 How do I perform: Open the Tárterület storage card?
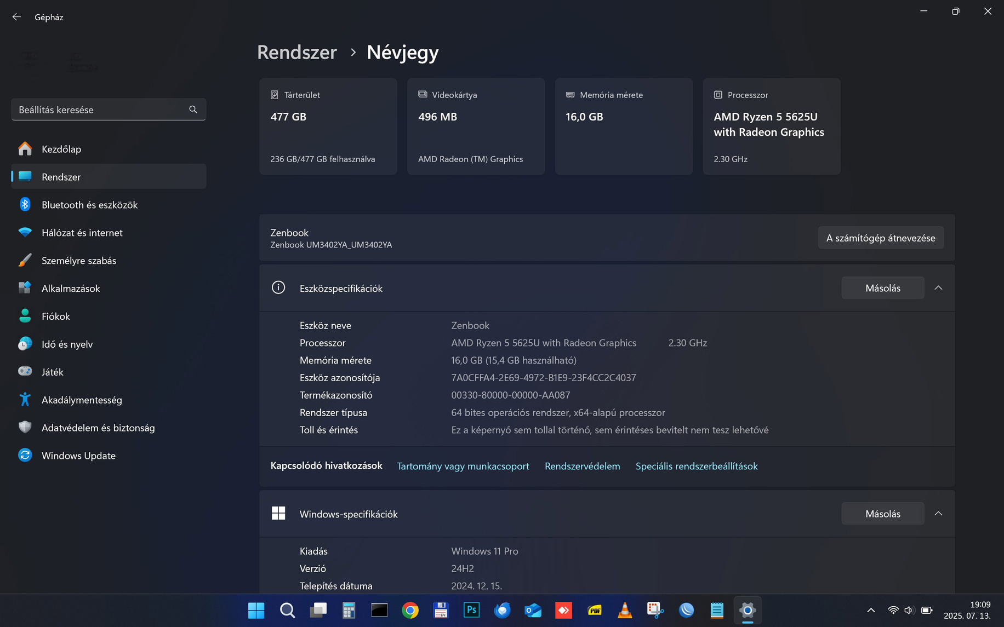(x=328, y=126)
